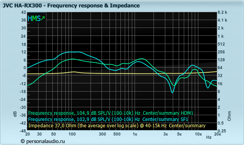Click the chart title 'JVC HA-RX300 - Frequrency response & Impedance'
This screenshot has width=244, height=145.
[71, 6]
